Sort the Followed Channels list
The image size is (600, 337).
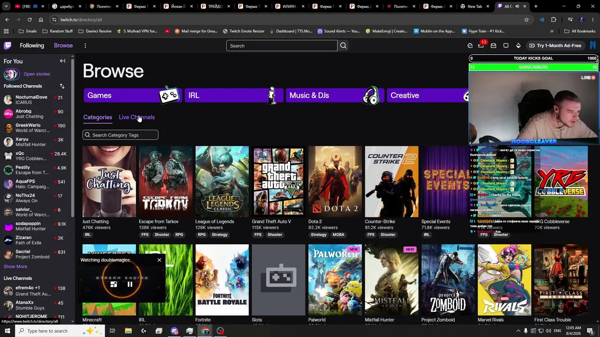point(62,86)
